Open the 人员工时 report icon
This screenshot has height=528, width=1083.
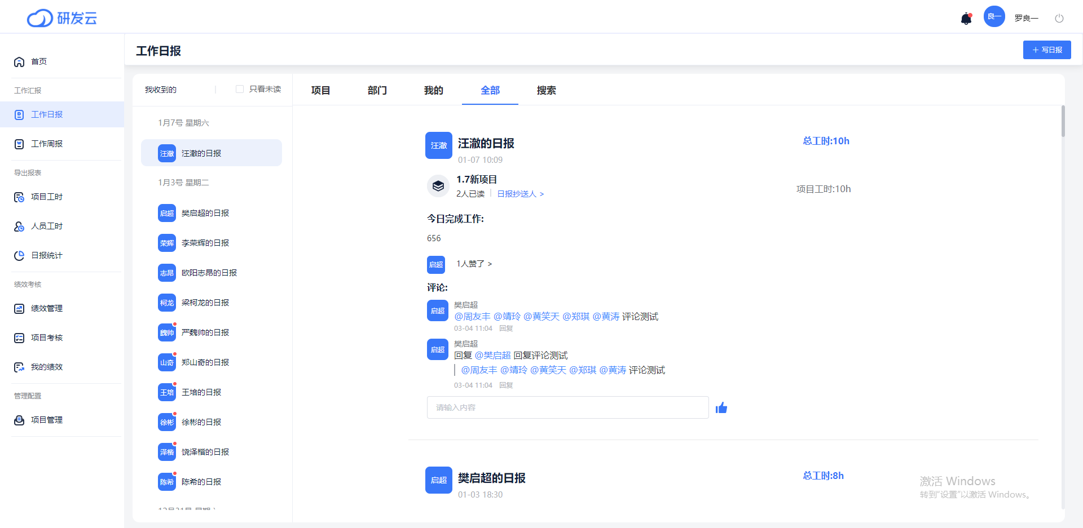coord(19,226)
